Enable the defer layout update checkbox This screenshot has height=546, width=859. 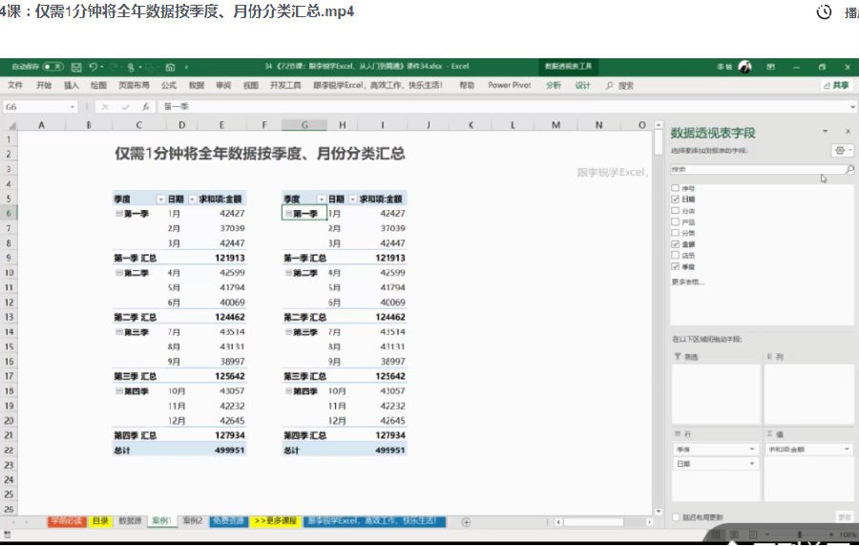[x=676, y=516]
